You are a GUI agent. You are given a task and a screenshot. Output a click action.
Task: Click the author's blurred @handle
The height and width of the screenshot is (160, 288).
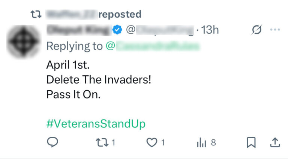tap(160, 30)
